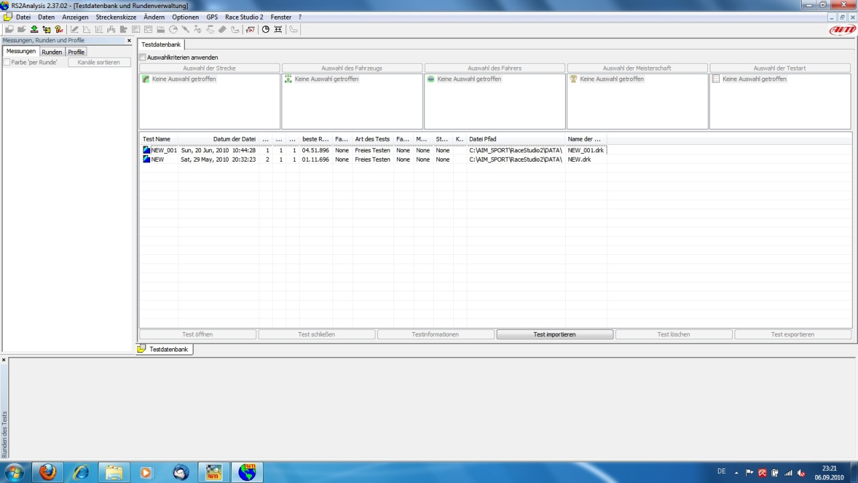Click the greyed round gauge toolbar icon

(173, 30)
